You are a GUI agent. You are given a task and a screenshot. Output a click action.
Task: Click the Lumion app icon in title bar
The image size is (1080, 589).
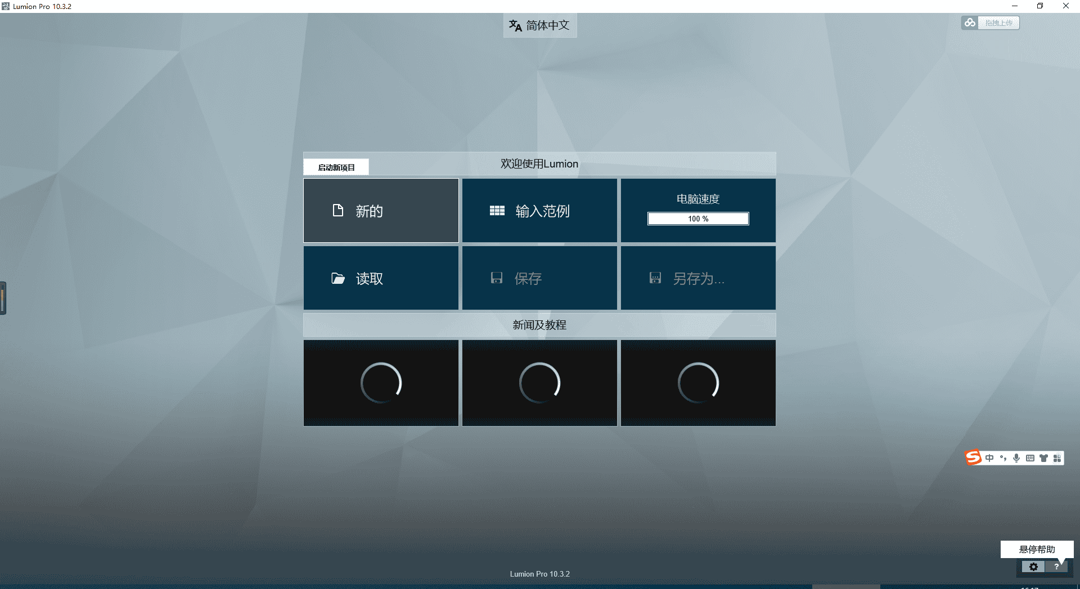tap(6, 6)
